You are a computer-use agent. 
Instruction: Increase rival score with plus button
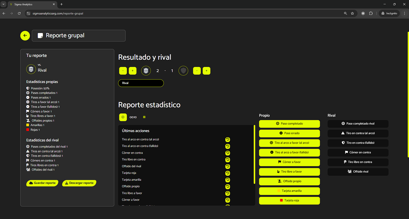point(206,71)
